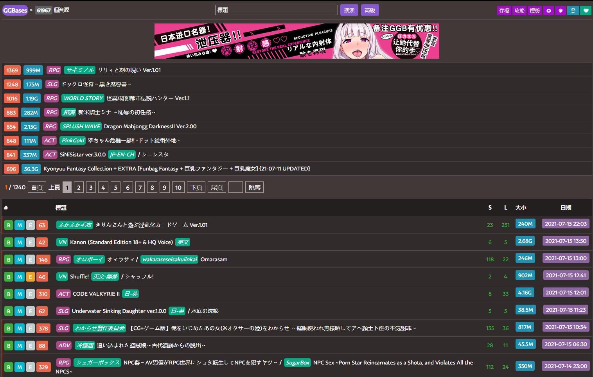This screenshot has width=593, height=377.
Task: Click the 跳轉 jump-to-page button
Action: [x=254, y=187]
